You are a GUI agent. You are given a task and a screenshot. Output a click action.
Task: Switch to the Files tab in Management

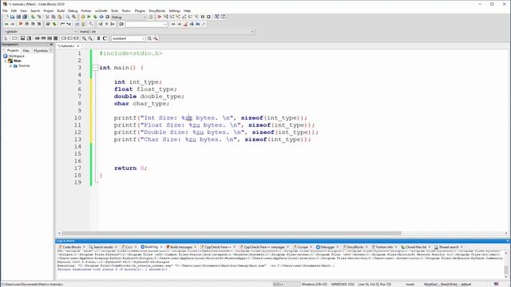pyautogui.click(x=26, y=50)
